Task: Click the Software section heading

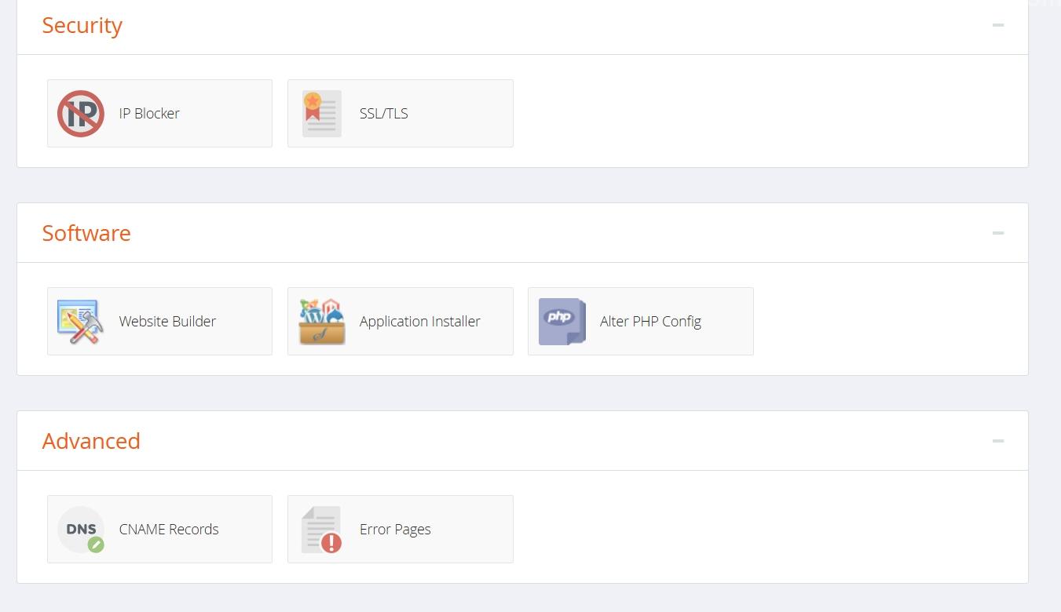Action: click(x=86, y=233)
